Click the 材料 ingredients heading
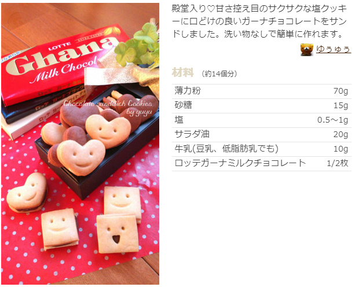359x287 pixels. [183, 72]
